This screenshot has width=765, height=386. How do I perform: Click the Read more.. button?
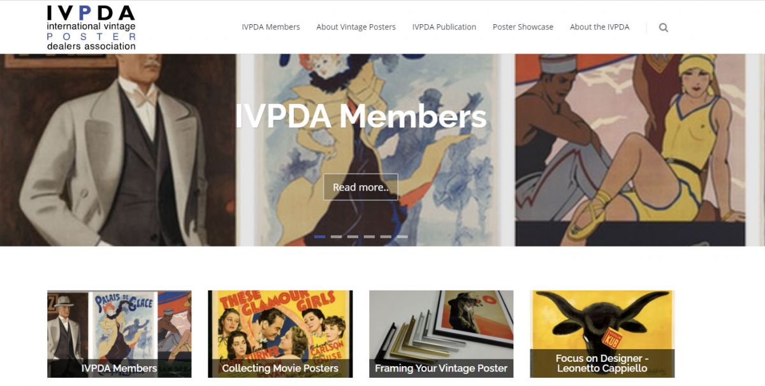[x=361, y=187]
